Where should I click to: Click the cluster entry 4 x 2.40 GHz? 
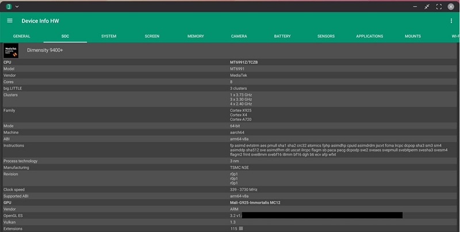tap(241, 104)
